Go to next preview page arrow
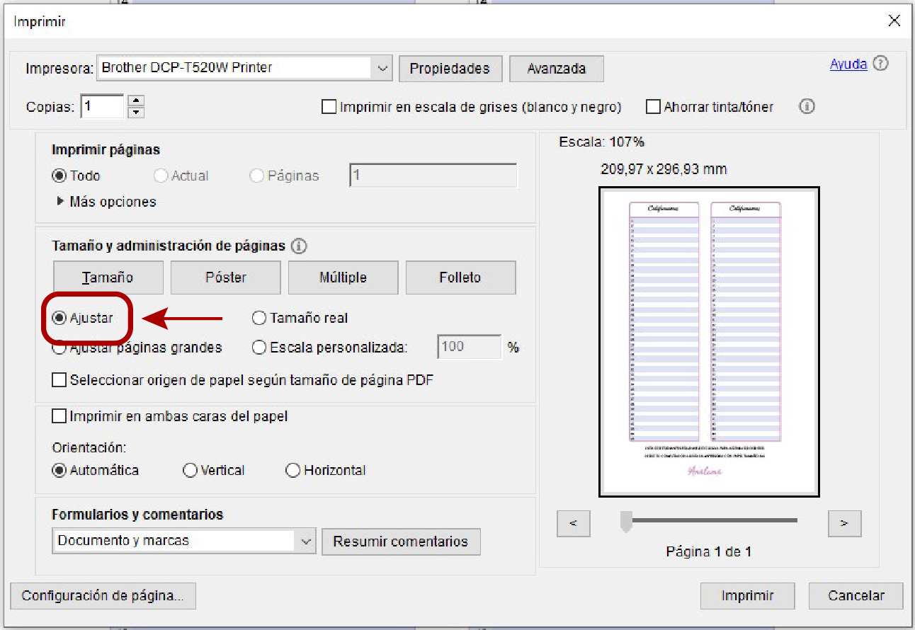The height and width of the screenshot is (630, 915). [x=844, y=524]
